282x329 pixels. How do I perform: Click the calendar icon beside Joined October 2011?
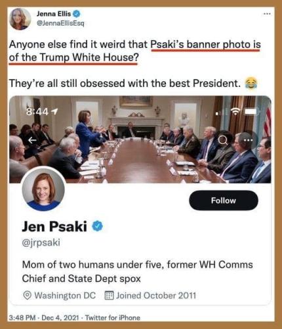(109, 295)
